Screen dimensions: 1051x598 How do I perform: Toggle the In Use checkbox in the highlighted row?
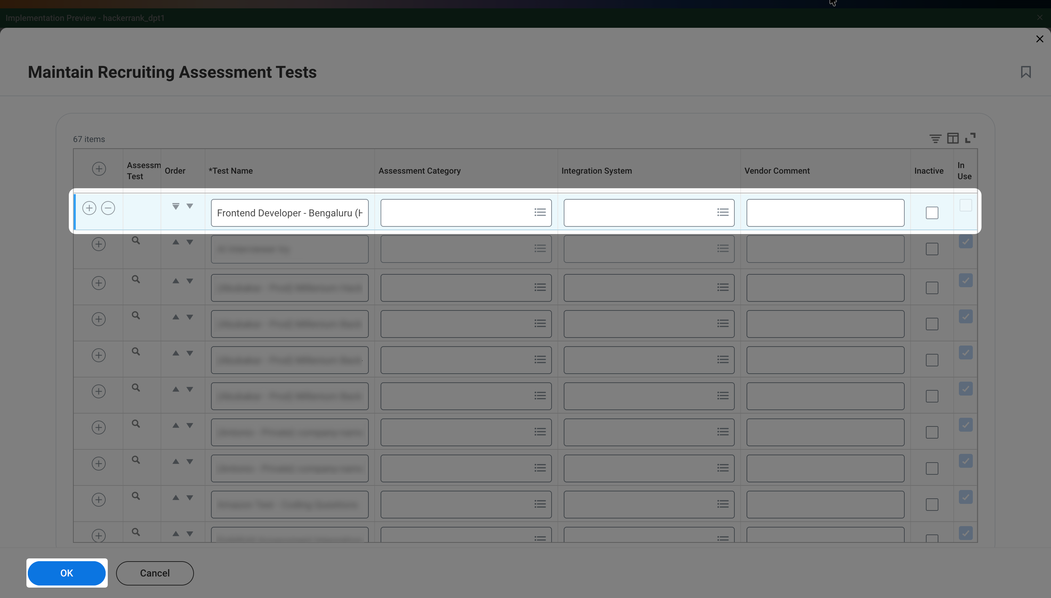[x=966, y=205]
